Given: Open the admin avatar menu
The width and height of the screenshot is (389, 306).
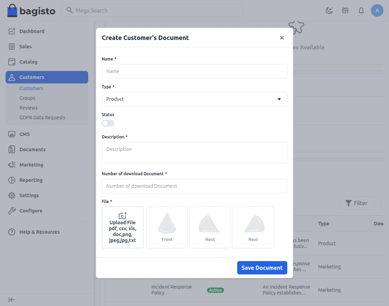Looking at the screenshot, I should tap(377, 10).
